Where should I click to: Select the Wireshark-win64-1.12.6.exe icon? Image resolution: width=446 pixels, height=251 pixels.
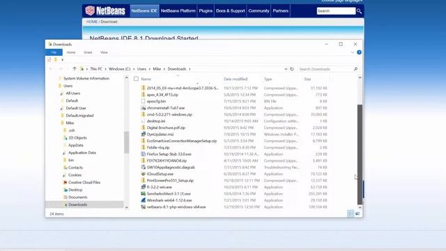pos(144,200)
